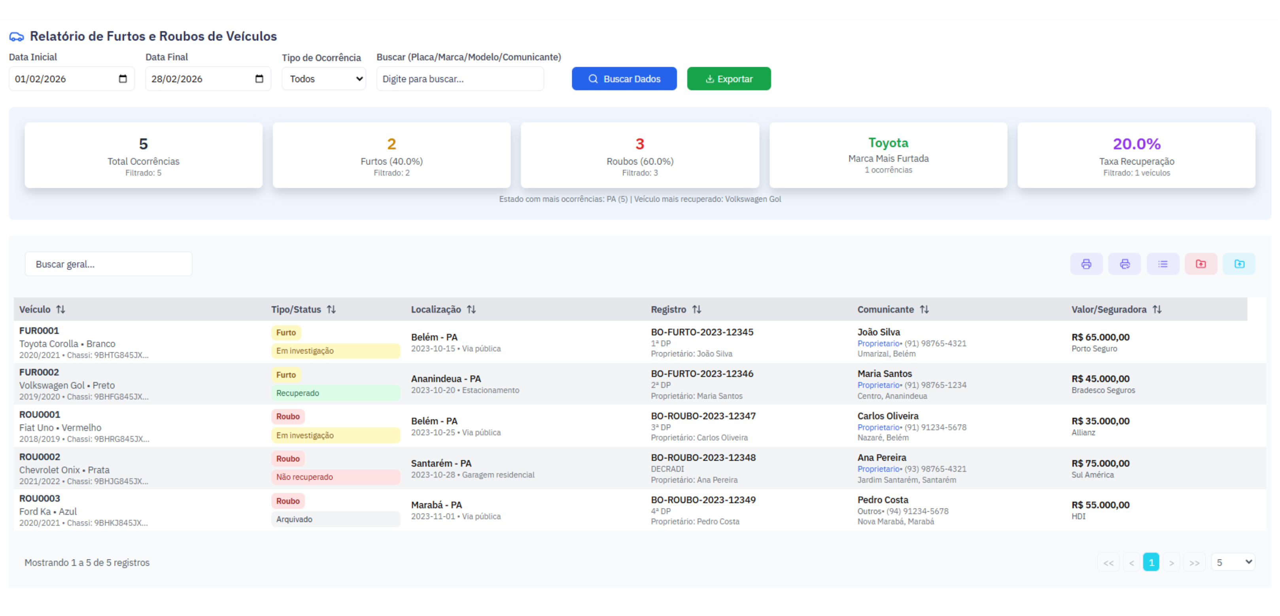This screenshot has height=616, width=1280.
Task: Sort table by Registro column arrows
Action: click(x=697, y=310)
